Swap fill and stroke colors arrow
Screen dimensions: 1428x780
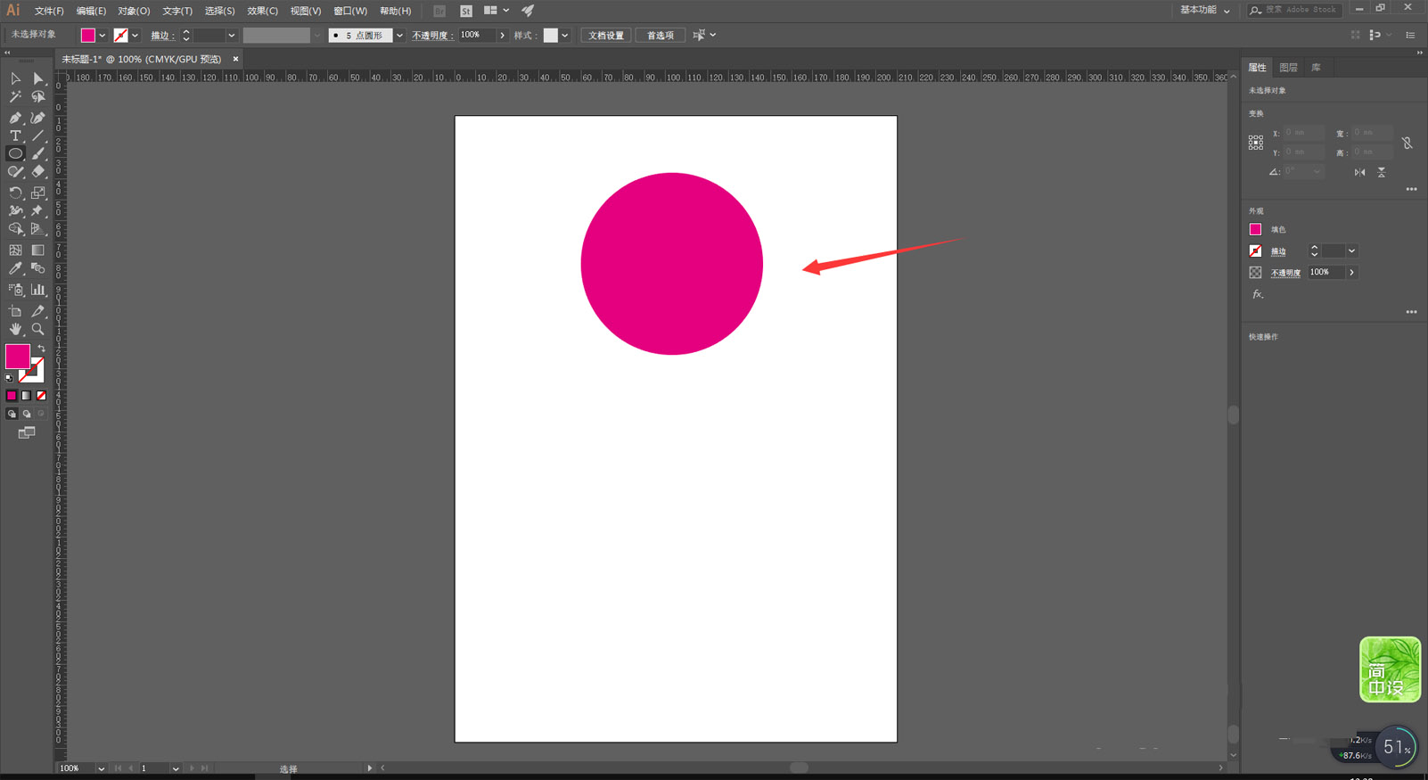tap(41, 349)
